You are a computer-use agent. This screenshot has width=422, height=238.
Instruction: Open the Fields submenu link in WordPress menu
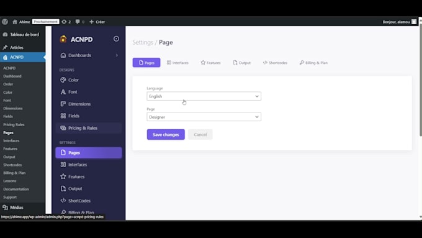pos(8,116)
